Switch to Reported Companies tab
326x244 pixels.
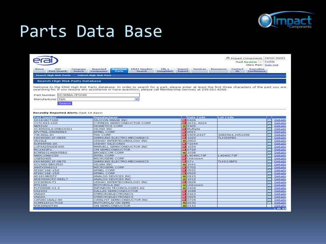pyautogui.click(x=99, y=70)
